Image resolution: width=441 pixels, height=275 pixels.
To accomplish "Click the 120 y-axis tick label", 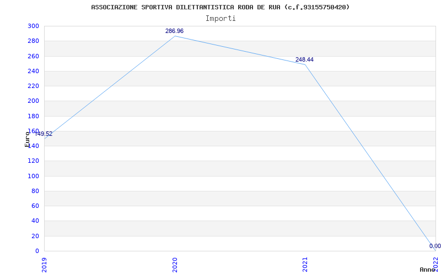I will (x=33, y=161).
